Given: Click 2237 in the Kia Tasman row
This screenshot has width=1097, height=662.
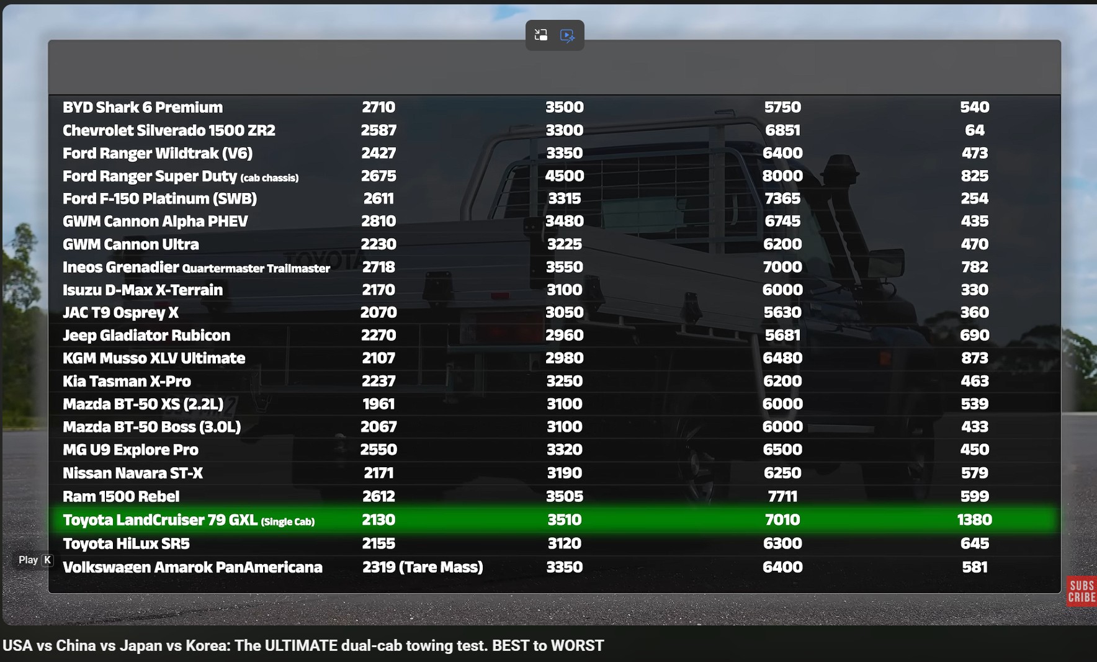Looking at the screenshot, I should click(378, 381).
